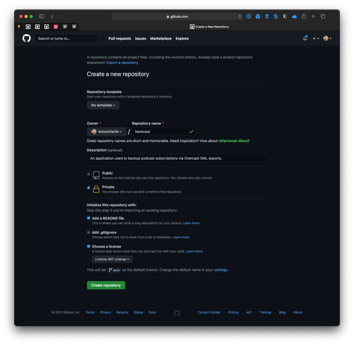Screen dimensions: 354x345
Task: Go to Pull requests in the nav
Action: pos(119,39)
